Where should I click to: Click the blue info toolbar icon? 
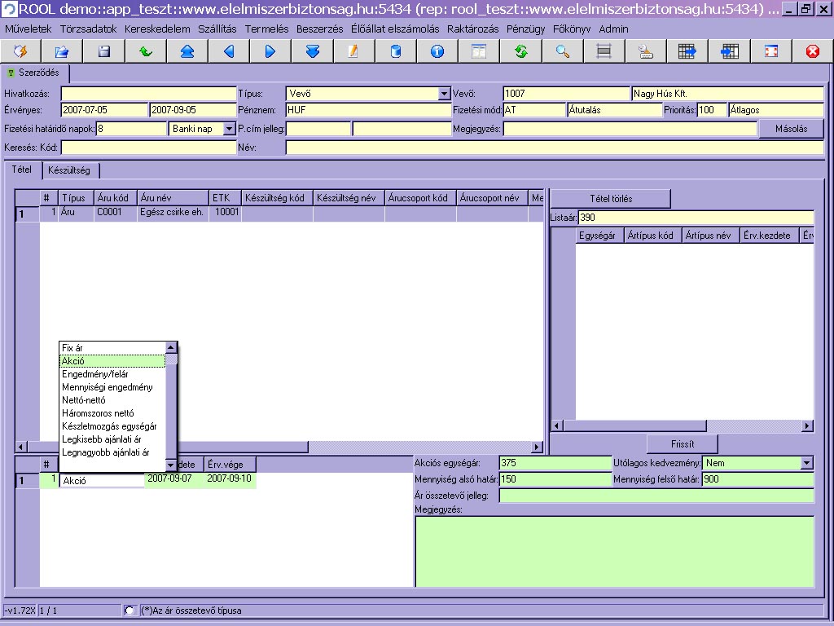[437, 51]
